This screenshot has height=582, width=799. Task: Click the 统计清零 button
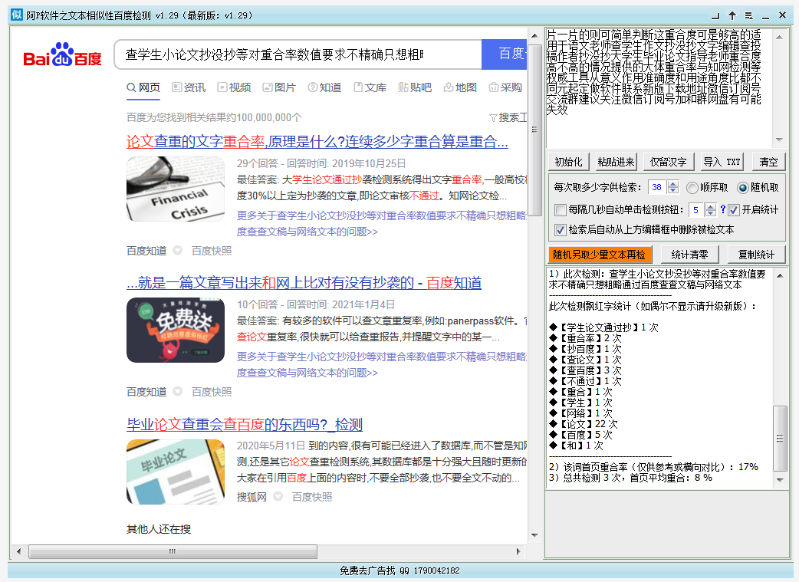(689, 255)
